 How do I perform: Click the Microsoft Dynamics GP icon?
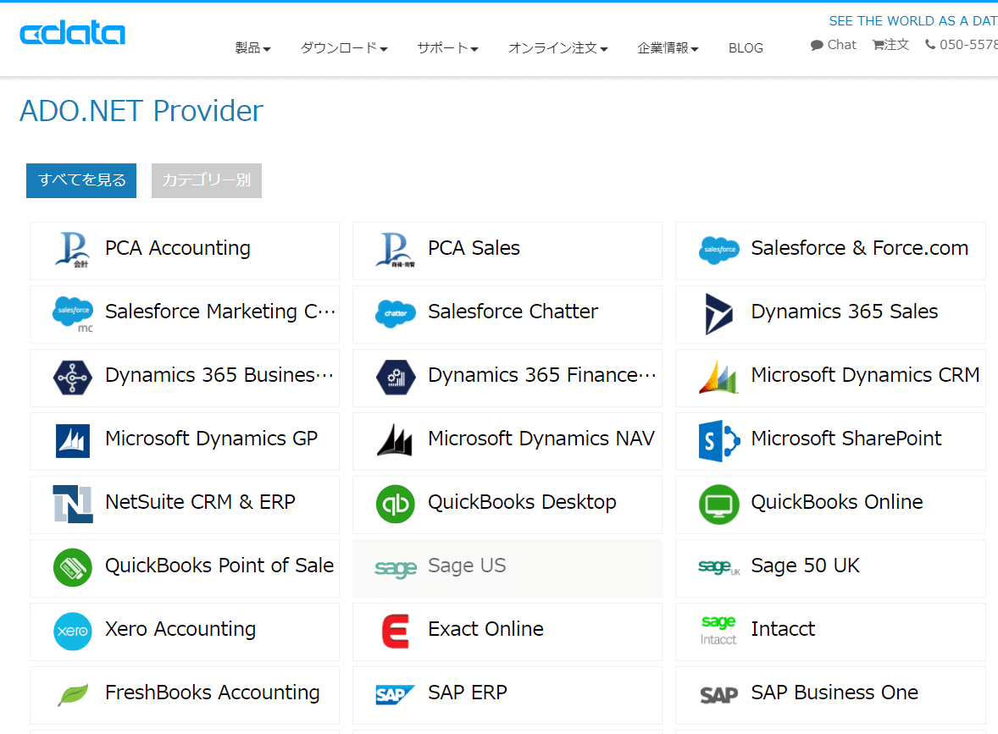pyautogui.click(x=73, y=441)
